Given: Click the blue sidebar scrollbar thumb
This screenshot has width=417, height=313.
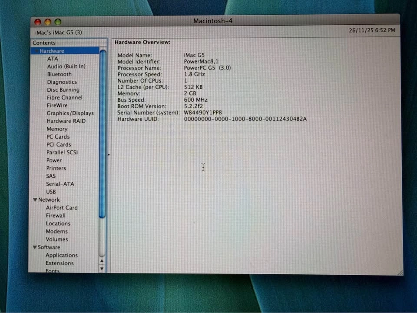Looking at the screenshot, I should tap(103, 134).
